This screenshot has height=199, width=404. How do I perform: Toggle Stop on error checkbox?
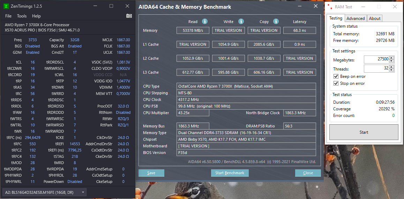click(x=336, y=83)
